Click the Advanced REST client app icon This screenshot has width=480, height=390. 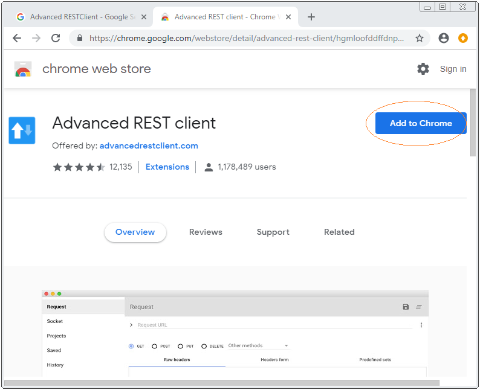22,130
